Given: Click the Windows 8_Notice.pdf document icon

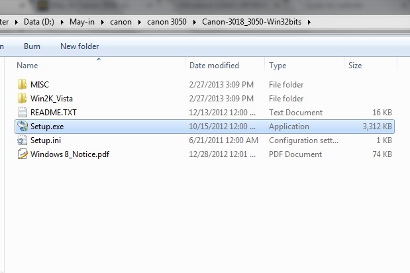Looking at the screenshot, I should [23, 154].
